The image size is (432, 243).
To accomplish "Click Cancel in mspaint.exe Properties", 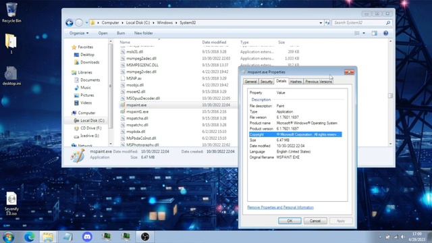I will [x=315, y=221].
